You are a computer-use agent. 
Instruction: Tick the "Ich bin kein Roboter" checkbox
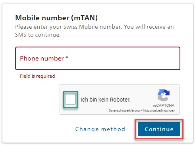[70, 99]
